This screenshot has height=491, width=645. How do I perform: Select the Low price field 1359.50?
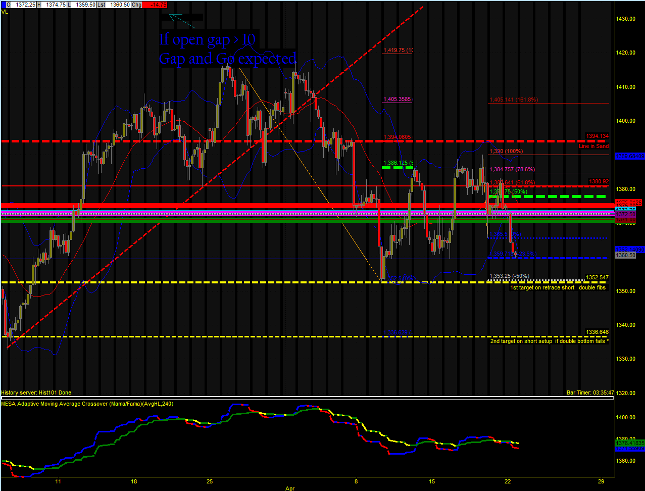click(84, 4)
